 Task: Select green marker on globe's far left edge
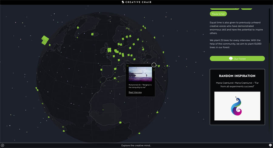point(37,89)
